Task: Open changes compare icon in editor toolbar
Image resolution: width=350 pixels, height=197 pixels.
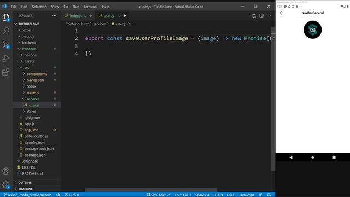Action: tap(254, 16)
